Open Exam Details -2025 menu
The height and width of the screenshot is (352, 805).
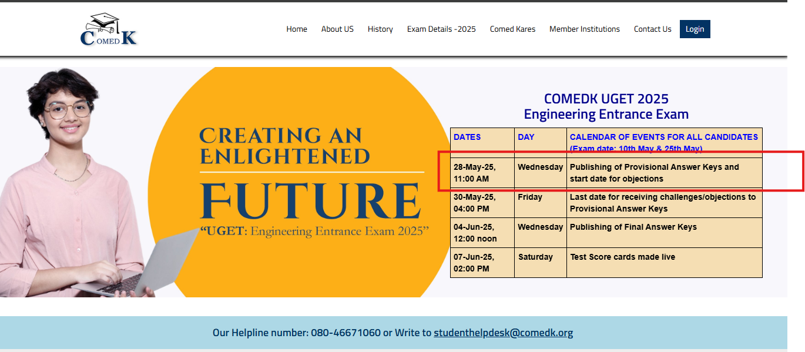(x=441, y=29)
